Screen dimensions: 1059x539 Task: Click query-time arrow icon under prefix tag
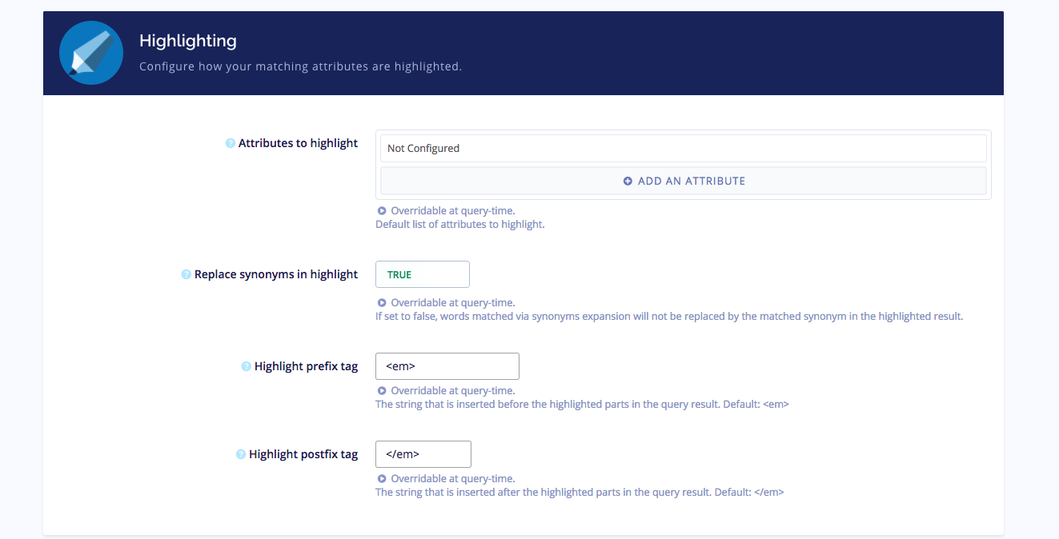(x=382, y=391)
